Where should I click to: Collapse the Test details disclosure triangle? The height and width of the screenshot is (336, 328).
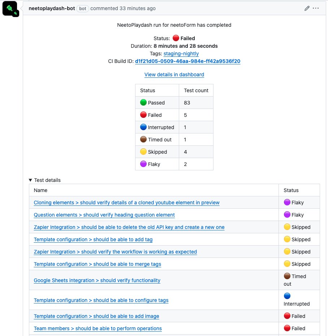[x=30, y=180]
